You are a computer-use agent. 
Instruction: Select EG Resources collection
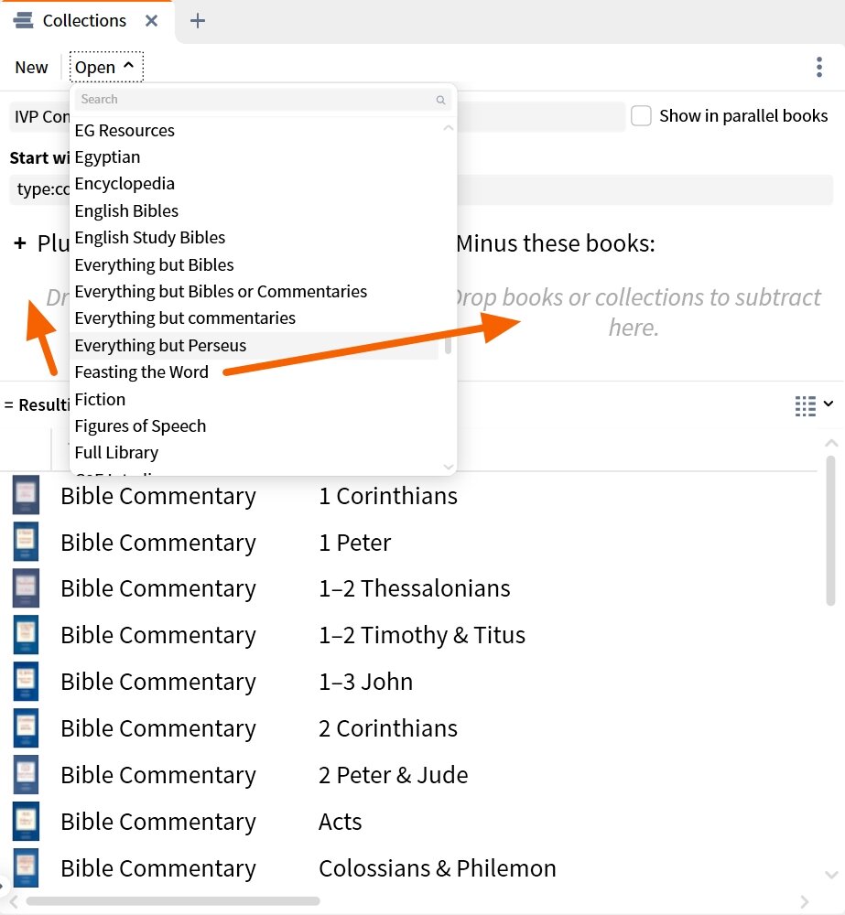125,130
